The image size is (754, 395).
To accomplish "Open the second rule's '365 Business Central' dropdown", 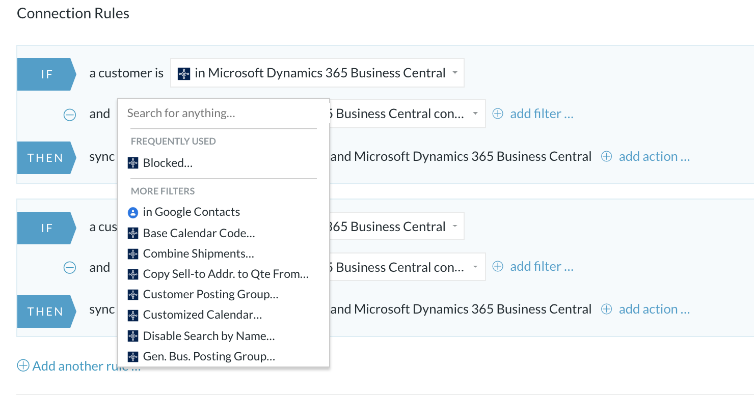I will (397, 227).
